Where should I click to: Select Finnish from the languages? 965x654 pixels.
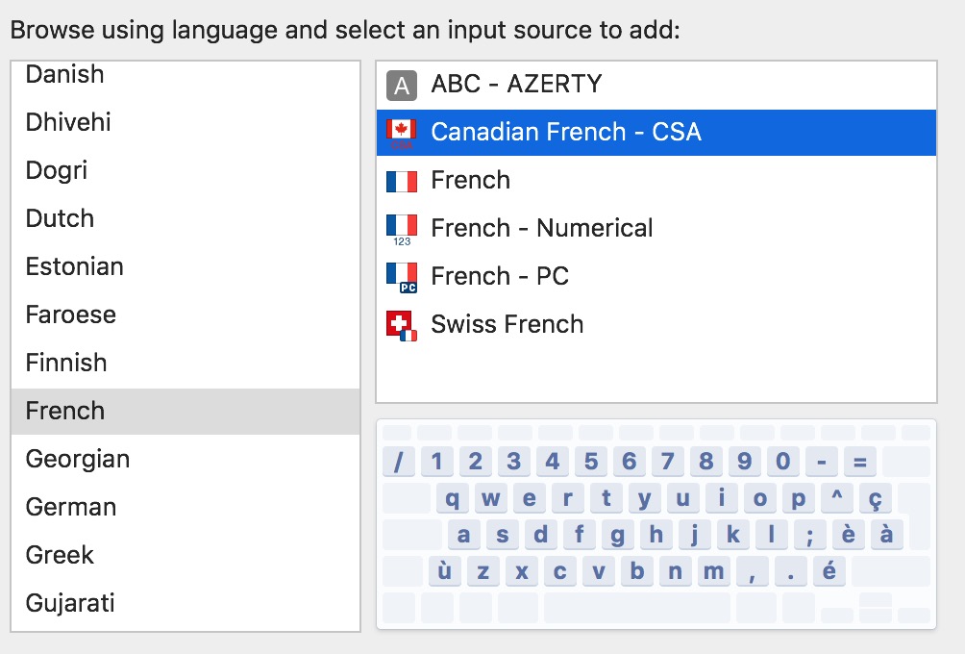(x=66, y=363)
